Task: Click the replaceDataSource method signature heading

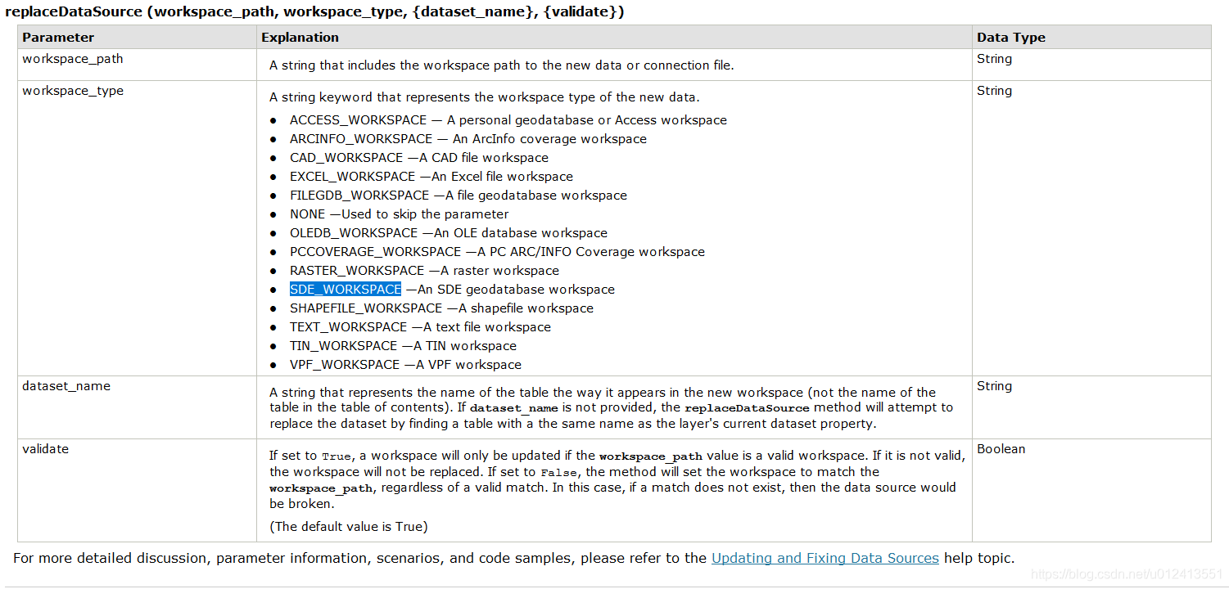Action: [x=314, y=12]
